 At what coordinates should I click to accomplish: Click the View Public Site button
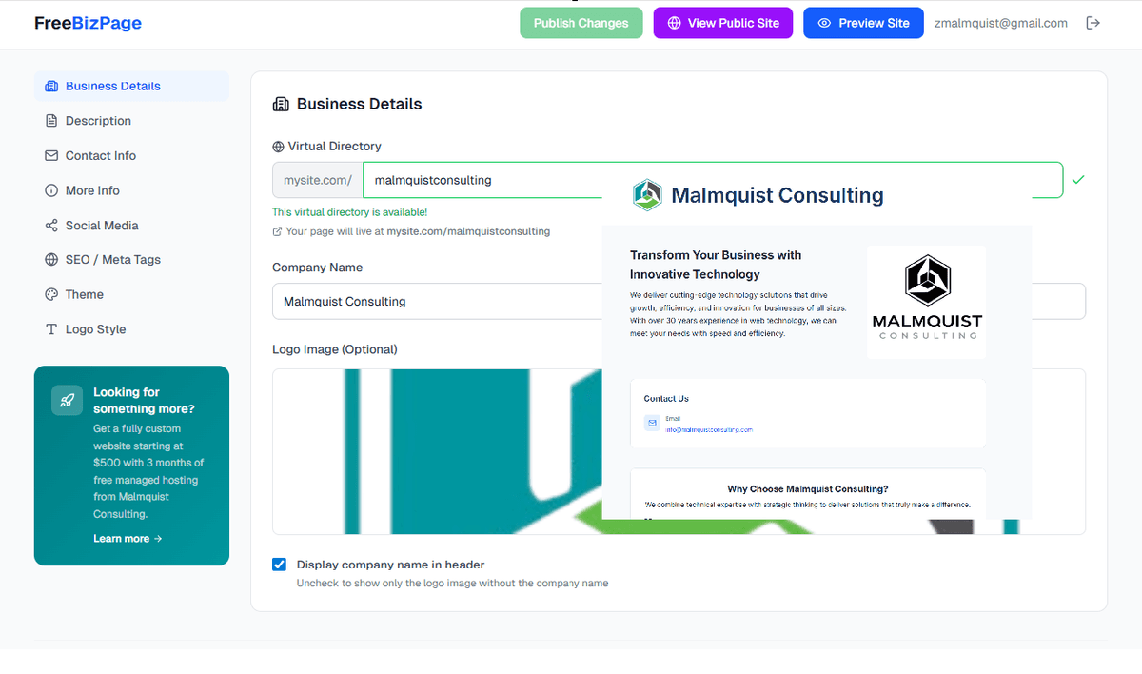click(x=723, y=23)
